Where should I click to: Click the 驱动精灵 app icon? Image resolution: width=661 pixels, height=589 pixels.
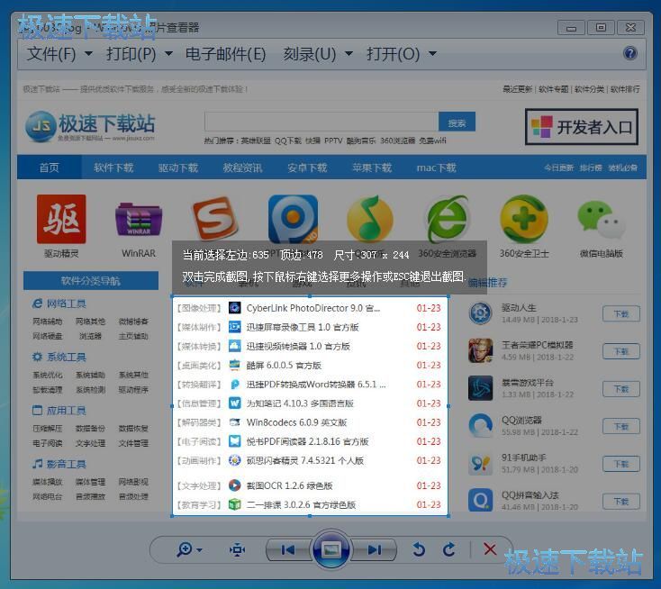61,219
